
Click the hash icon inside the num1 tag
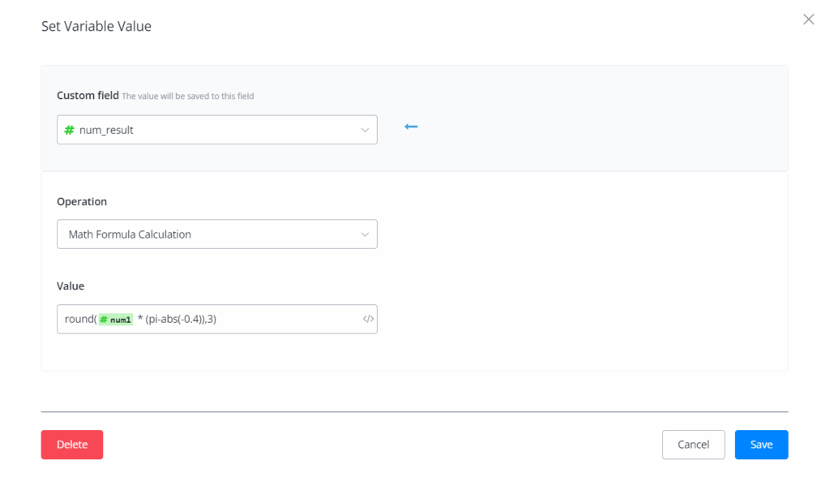point(104,320)
